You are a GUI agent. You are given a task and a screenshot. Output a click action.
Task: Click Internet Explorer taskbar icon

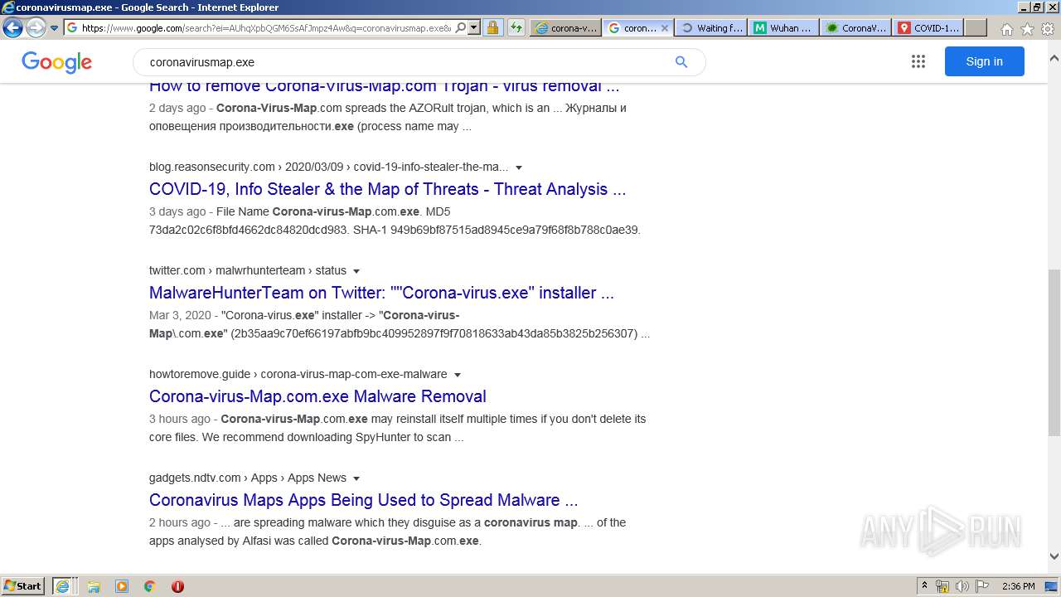pos(63,586)
